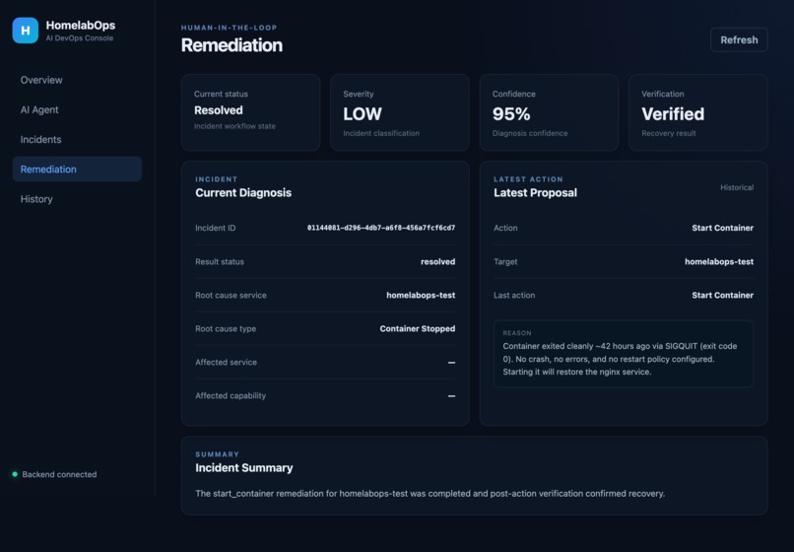Click the Current Diagnosis heading
This screenshot has width=794, height=552.
[243, 192]
